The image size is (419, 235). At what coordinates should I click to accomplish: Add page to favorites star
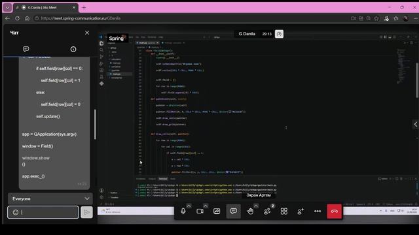376,18
